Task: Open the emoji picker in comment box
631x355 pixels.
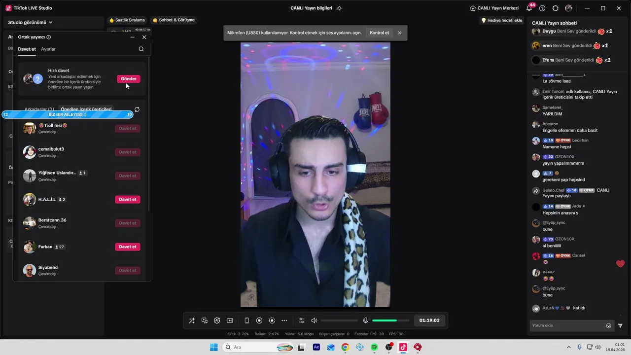Action: click(x=608, y=325)
